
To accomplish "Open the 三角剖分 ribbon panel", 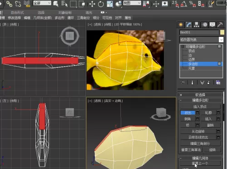I will pos(84,18).
